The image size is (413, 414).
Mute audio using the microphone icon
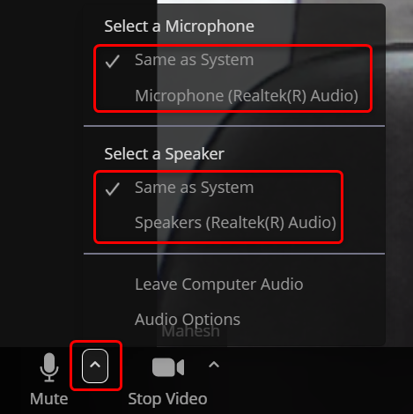pos(49,367)
